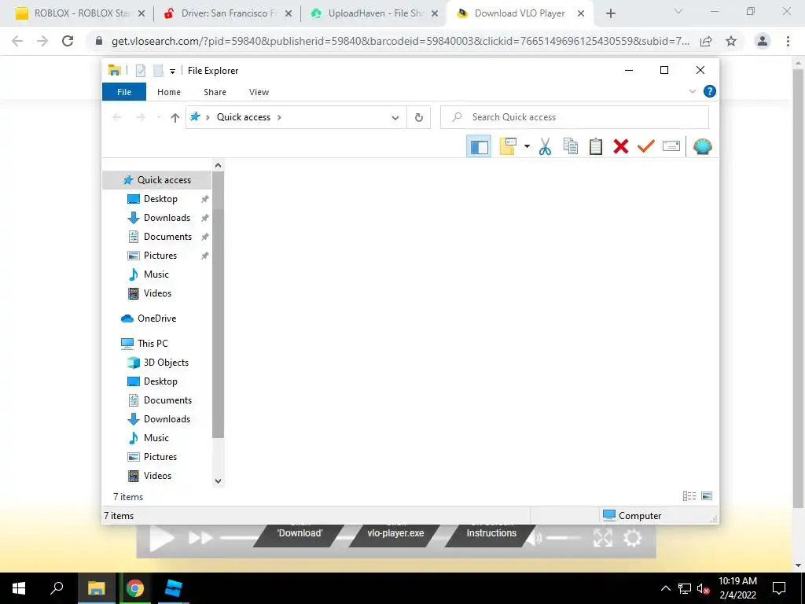
Task: Click the Chrome share page icon
Action: (x=706, y=41)
